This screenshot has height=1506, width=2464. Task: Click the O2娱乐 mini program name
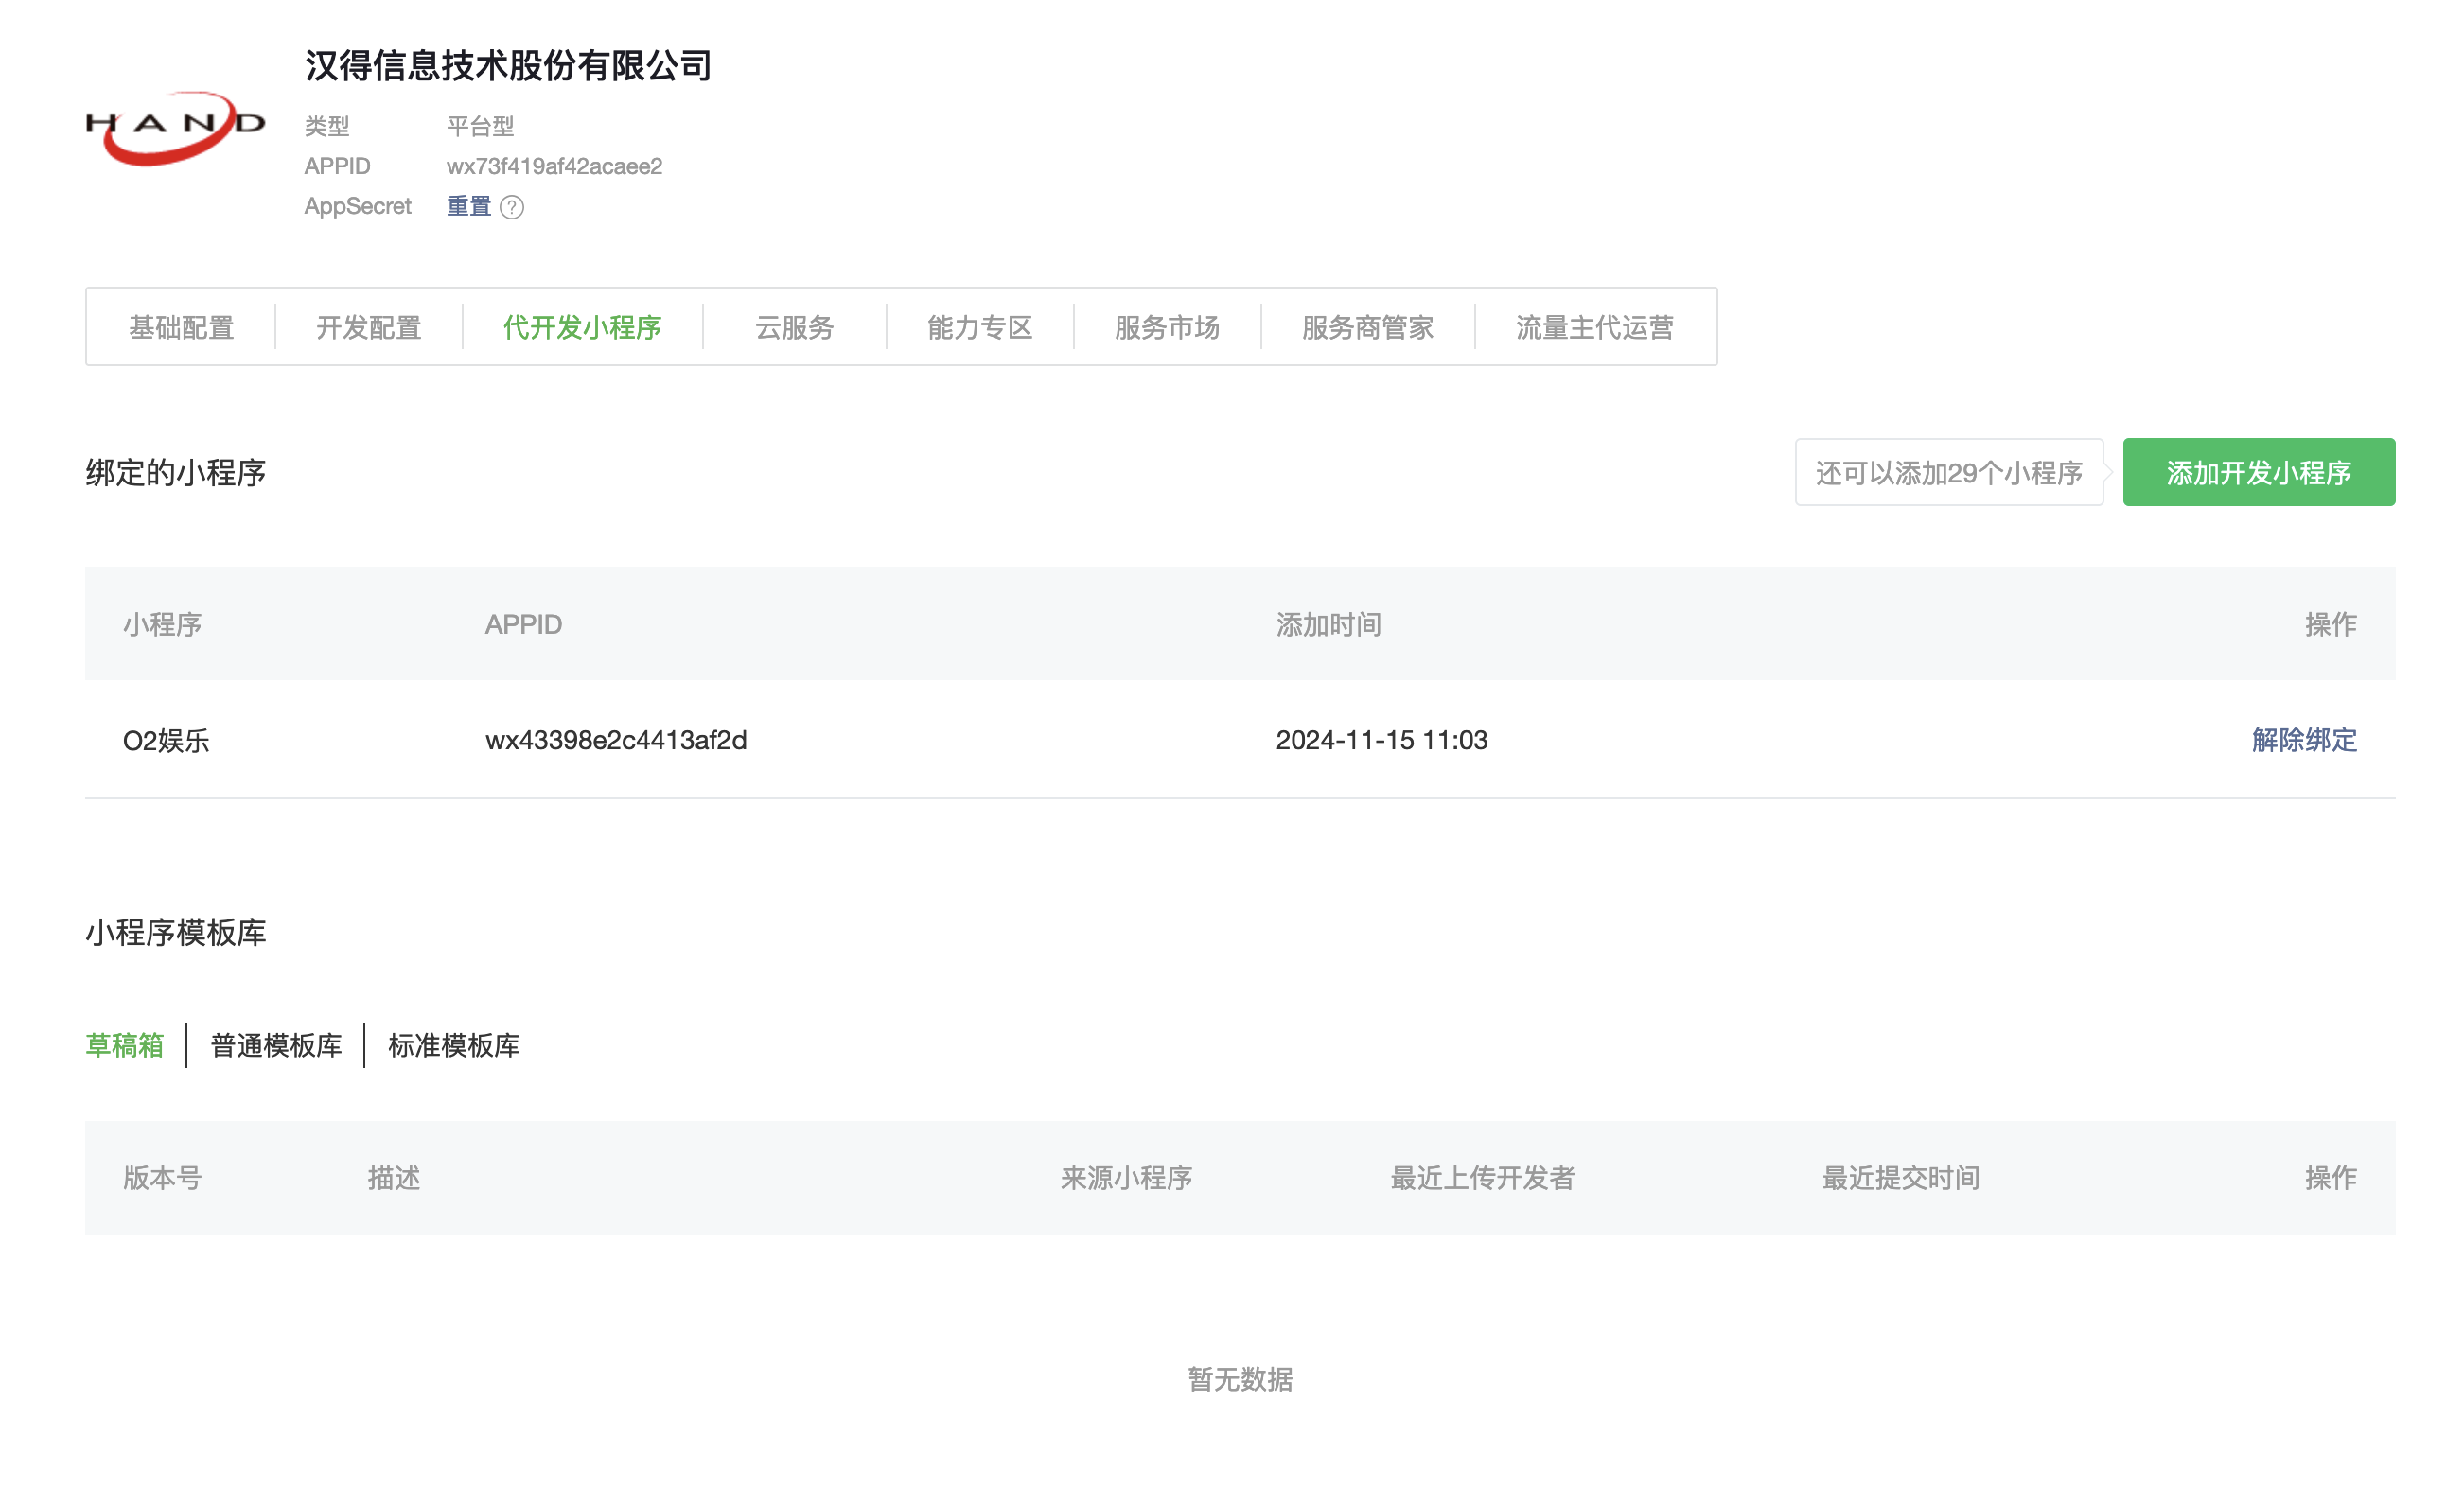(166, 741)
